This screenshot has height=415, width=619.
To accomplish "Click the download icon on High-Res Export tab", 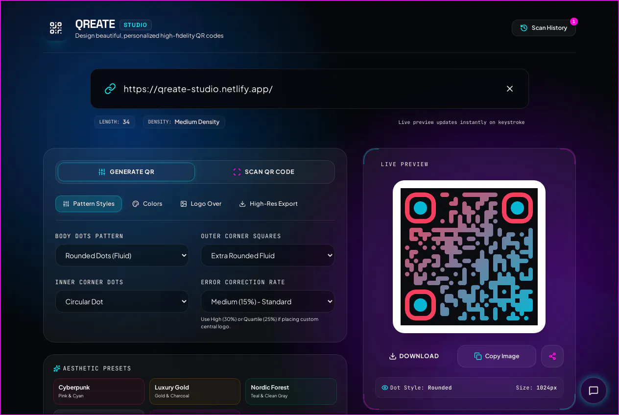I will click(x=242, y=204).
